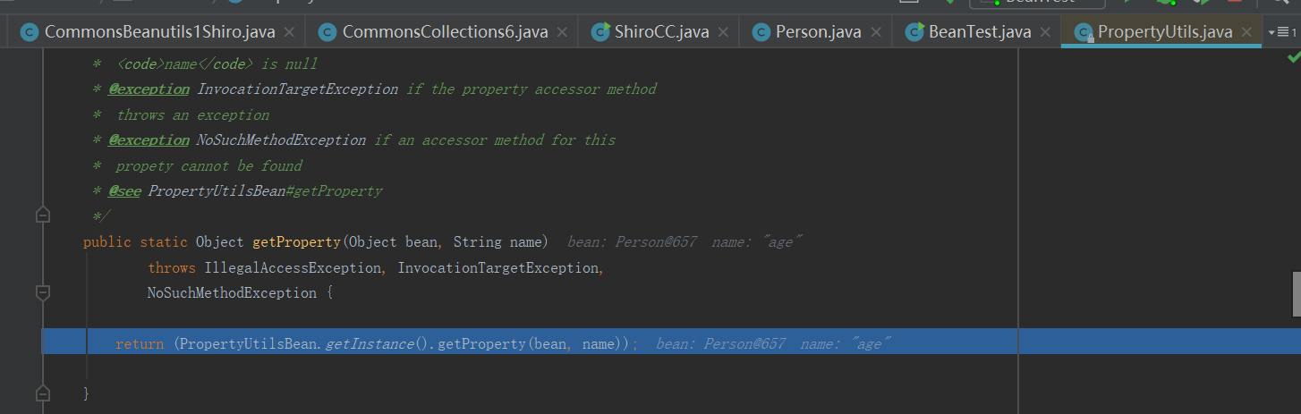1301x414 pixels.
Task: Collapse the Javadoc comment fold marker
Action: (x=42, y=215)
